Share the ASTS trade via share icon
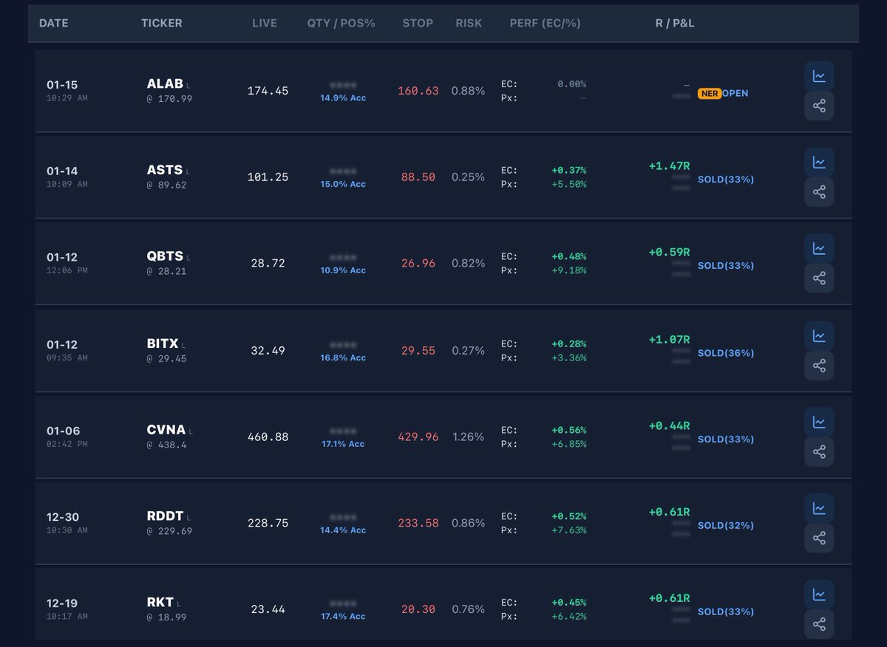This screenshot has height=647, width=887. click(x=819, y=192)
